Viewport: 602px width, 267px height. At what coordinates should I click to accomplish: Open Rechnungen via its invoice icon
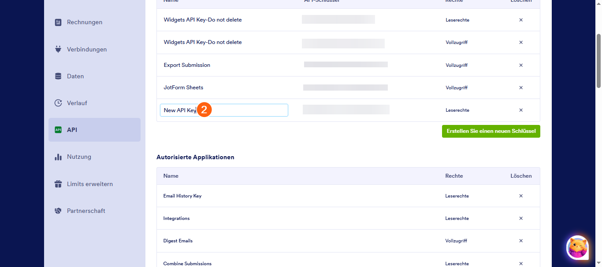coord(58,22)
